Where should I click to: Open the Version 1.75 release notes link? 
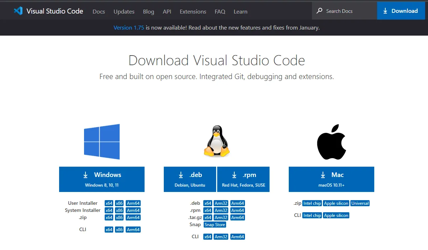pos(129,27)
